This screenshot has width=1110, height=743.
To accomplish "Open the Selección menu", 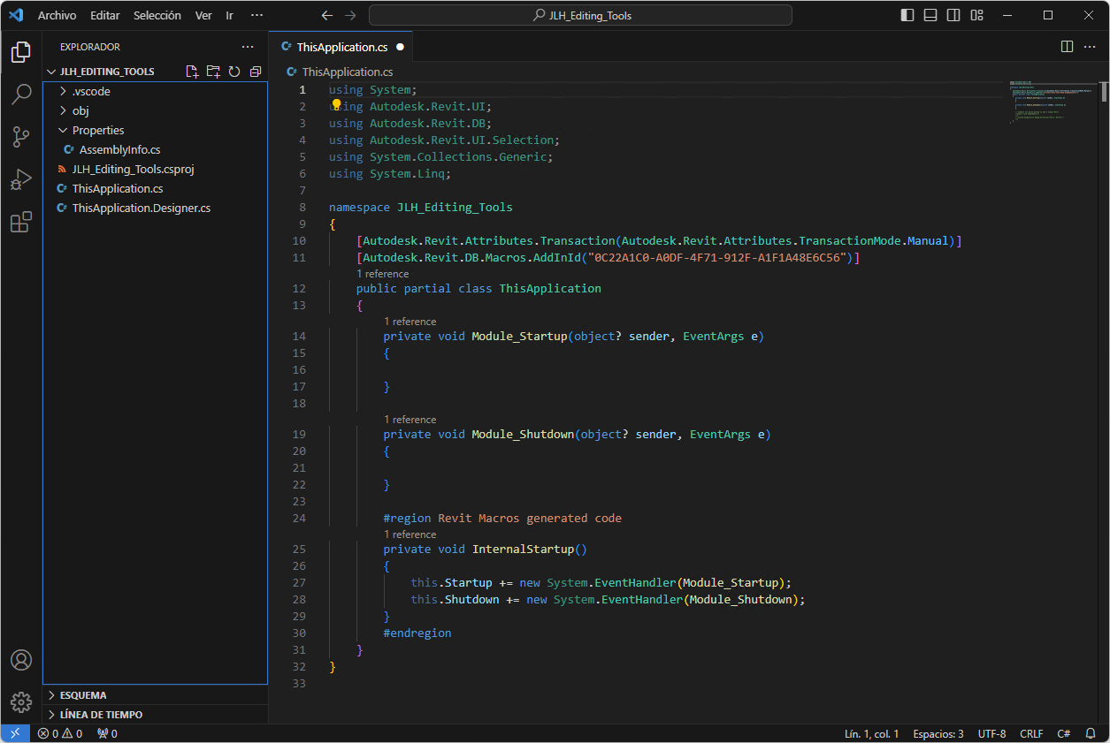I will (157, 15).
